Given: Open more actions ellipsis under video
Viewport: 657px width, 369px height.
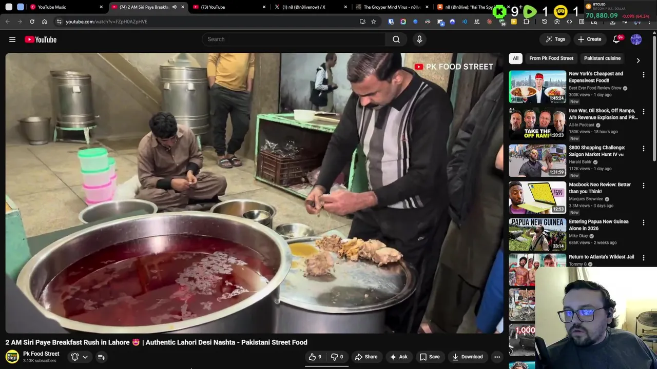Looking at the screenshot, I should tap(497, 357).
